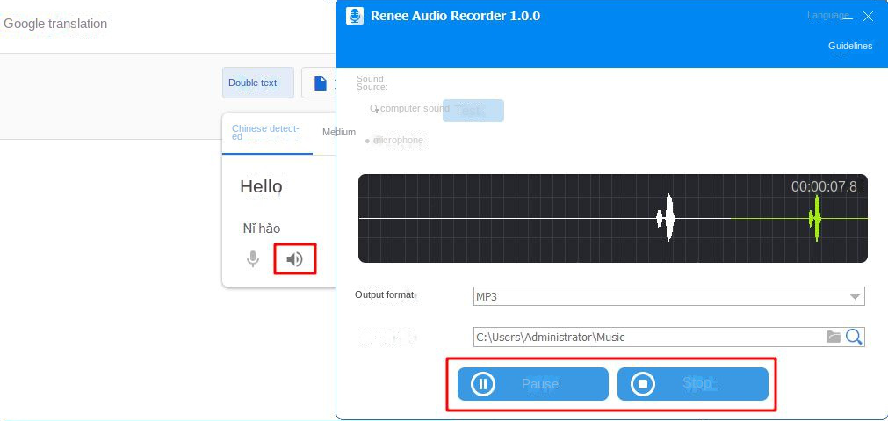
Task: Close the Renee Audio Recorder window
Action: click(x=868, y=17)
